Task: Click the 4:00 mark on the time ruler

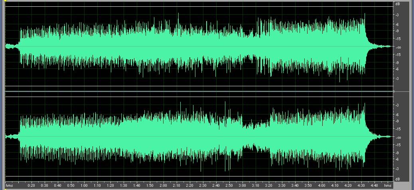Action: (321, 186)
